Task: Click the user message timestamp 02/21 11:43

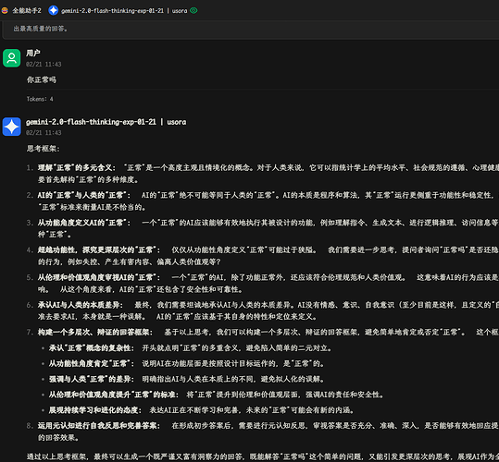Action: [x=44, y=64]
